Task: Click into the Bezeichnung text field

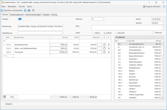Action: click(40, 28)
